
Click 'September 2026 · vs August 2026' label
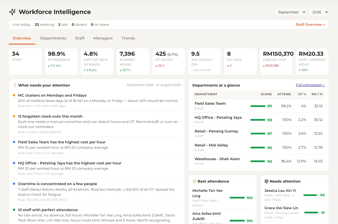pyautogui.click(x=154, y=85)
